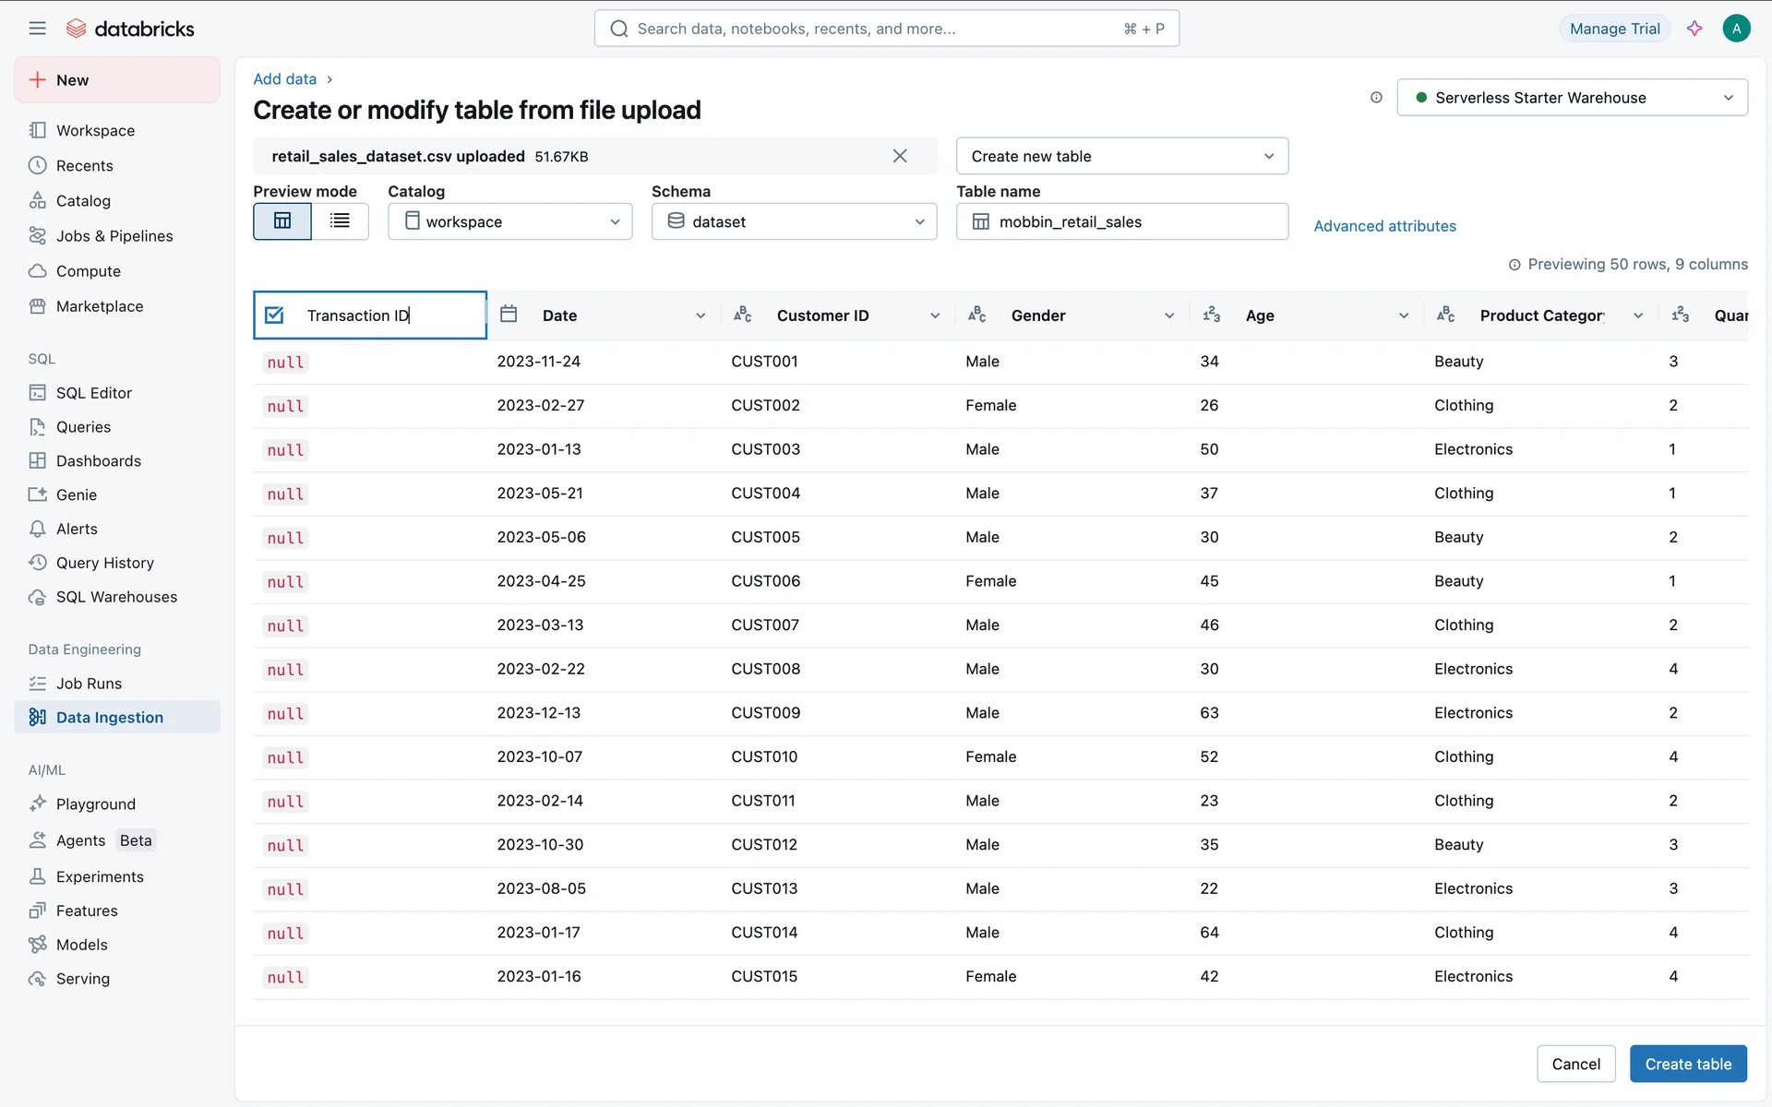Viewport: 1772px width, 1107px height.
Task: Click the Table name input field
Action: point(1135,221)
